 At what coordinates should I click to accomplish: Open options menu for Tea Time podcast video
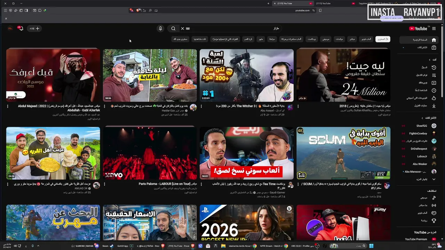coord(201,184)
